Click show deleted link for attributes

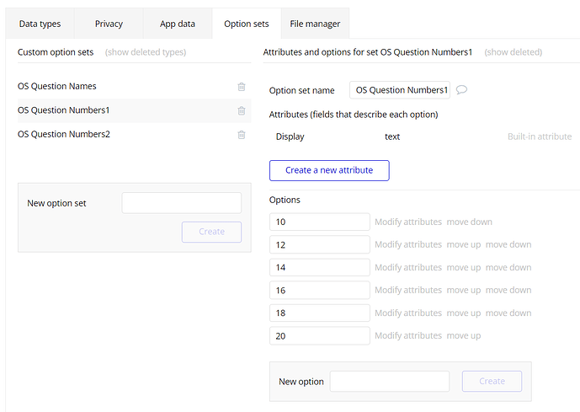tap(513, 52)
